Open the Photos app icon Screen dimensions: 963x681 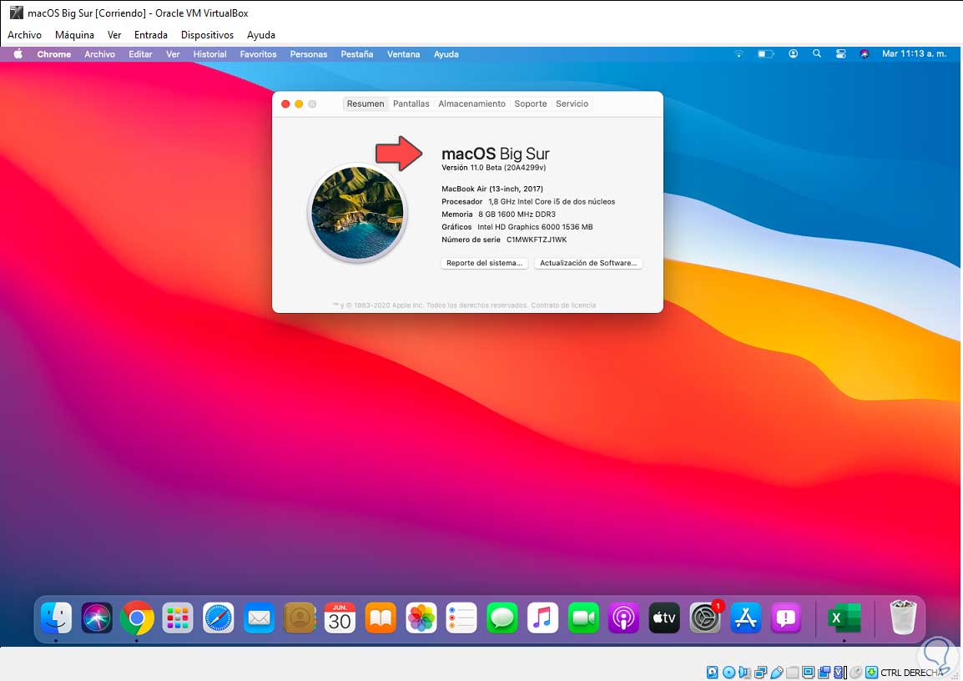pos(421,618)
